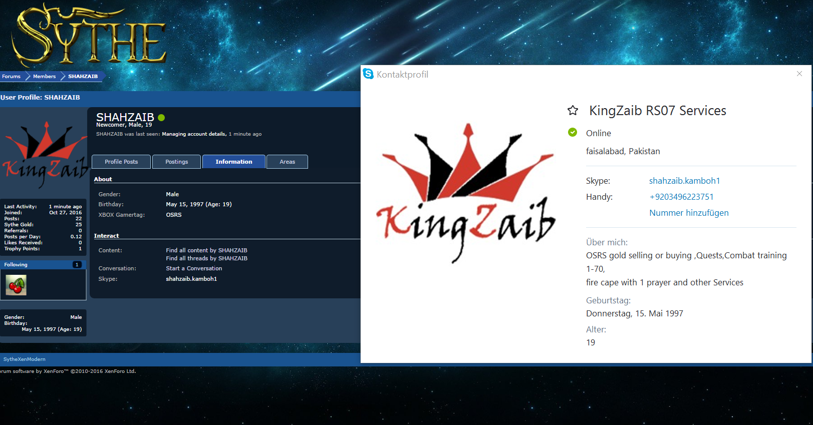This screenshot has width=813, height=425.
Task: Go to Members breadcrumb
Action: coord(44,77)
